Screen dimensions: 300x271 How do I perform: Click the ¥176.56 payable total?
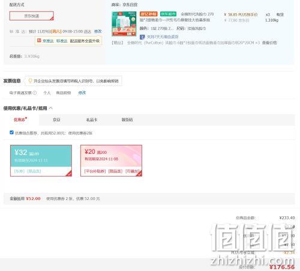coord(282,267)
